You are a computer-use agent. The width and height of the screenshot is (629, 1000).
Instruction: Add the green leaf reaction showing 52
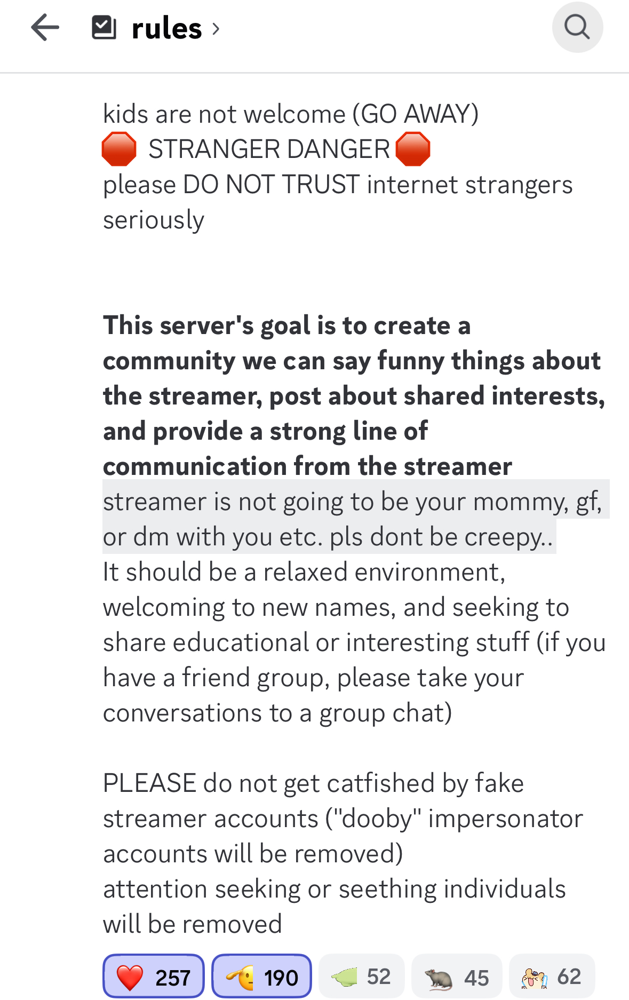click(x=362, y=976)
